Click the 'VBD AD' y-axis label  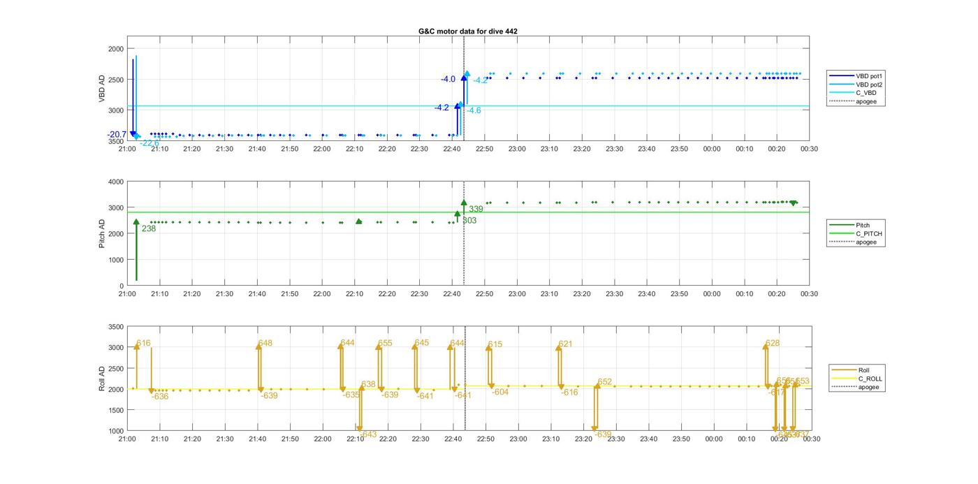point(102,89)
